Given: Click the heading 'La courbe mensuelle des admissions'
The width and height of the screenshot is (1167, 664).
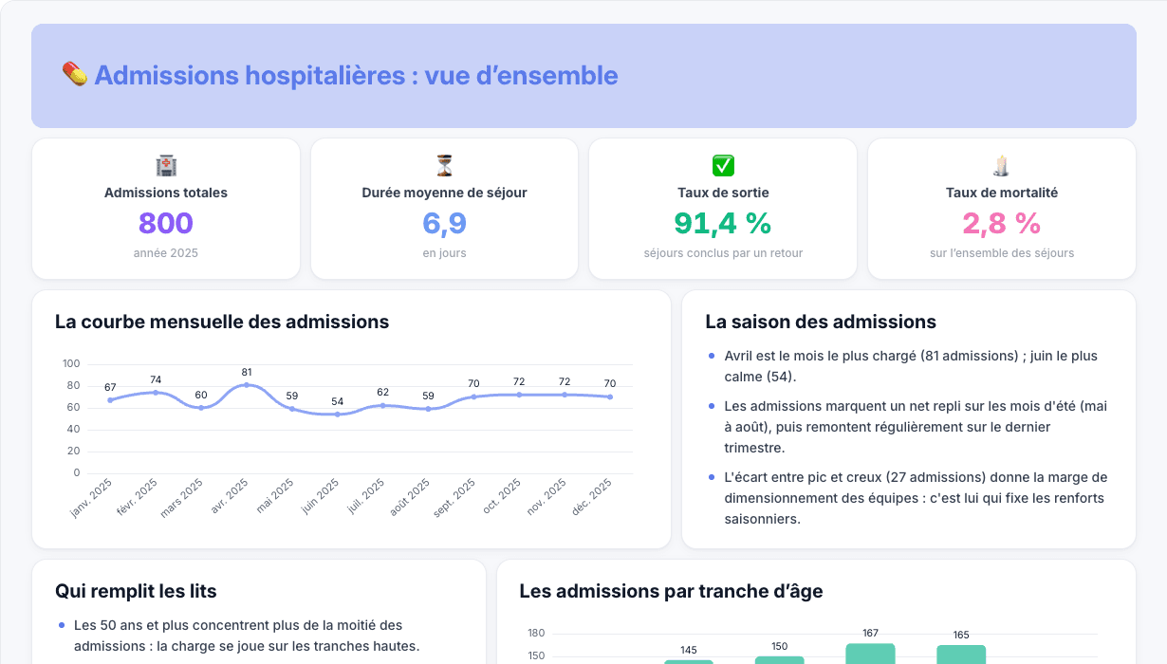Looking at the screenshot, I should [222, 322].
